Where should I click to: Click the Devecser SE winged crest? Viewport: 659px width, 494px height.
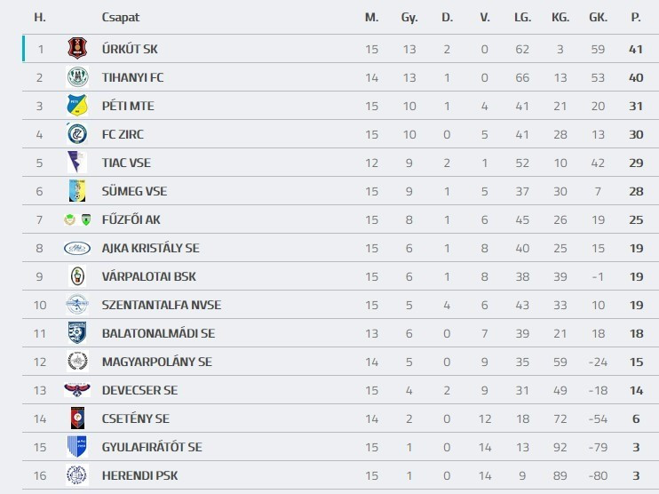pyautogui.click(x=77, y=390)
